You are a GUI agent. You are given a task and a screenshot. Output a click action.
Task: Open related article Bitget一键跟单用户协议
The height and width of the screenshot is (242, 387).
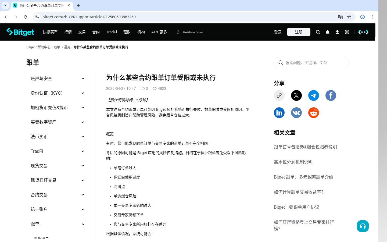296,207
